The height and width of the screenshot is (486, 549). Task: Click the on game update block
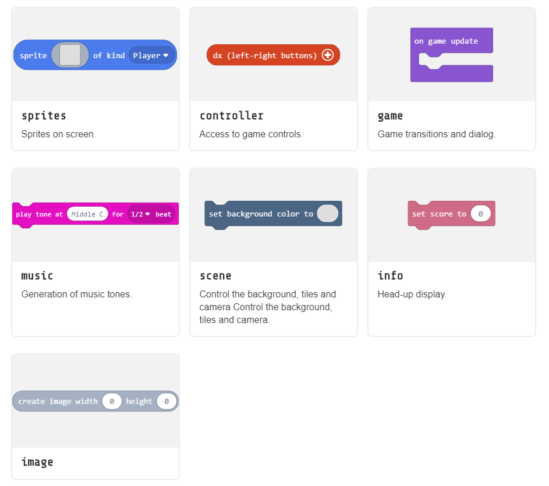point(452,55)
